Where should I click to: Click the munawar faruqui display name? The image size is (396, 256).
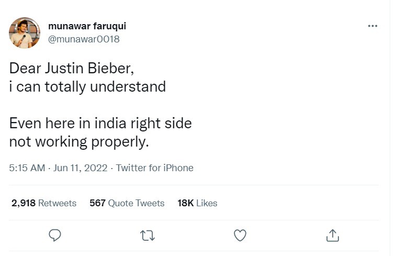87,26
